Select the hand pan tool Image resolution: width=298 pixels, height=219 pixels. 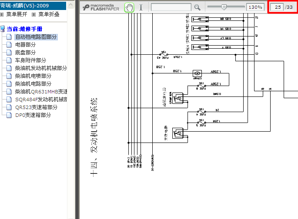pyautogui.click(x=129, y=7)
